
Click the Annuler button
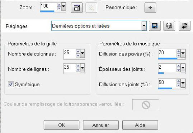point(101,125)
